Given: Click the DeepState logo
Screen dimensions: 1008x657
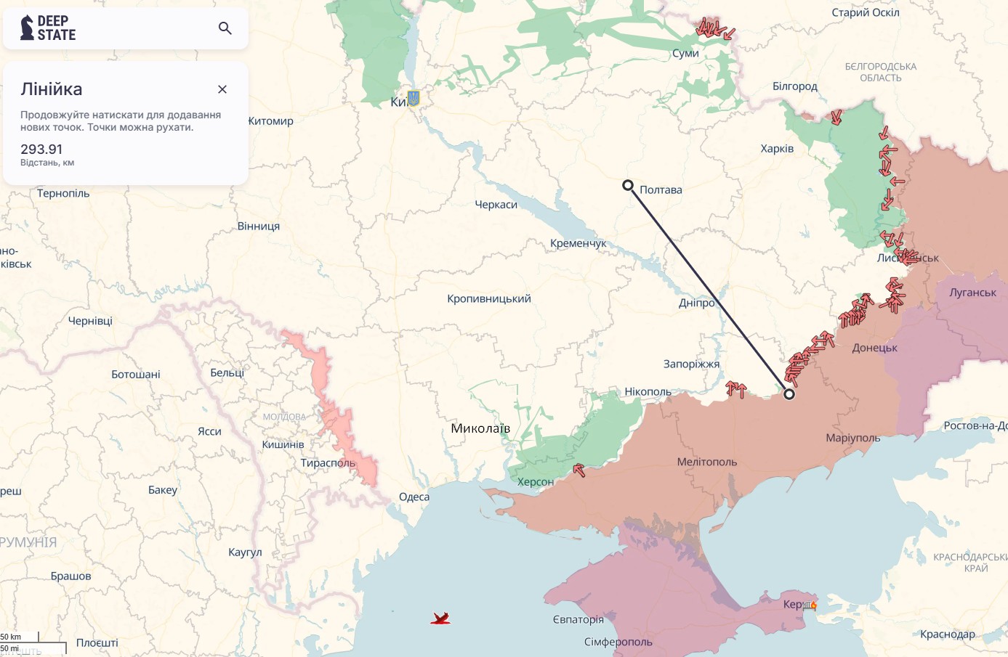Looking at the screenshot, I should point(49,28).
